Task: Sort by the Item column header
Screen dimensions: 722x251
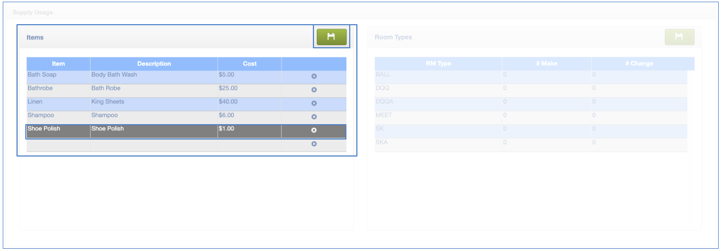Action: point(58,64)
